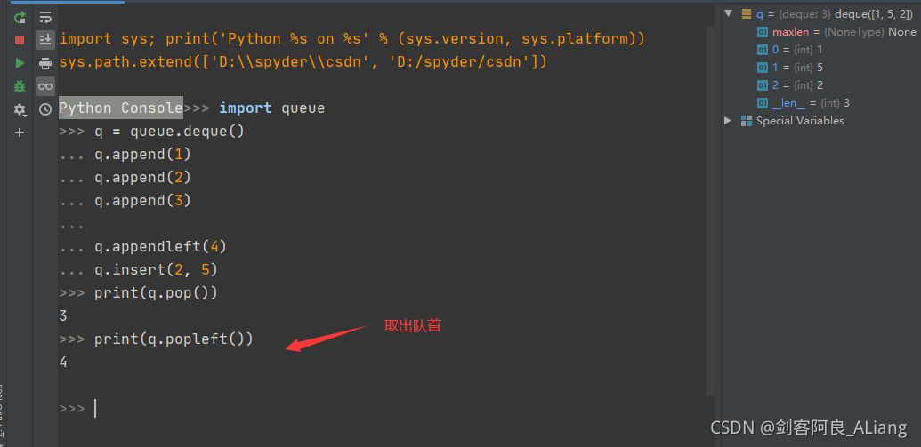The height and width of the screenshot is (447, 921).
Task: Open Browse Console History clock icon
Action: pyautogui.click(x=45, y=109)
